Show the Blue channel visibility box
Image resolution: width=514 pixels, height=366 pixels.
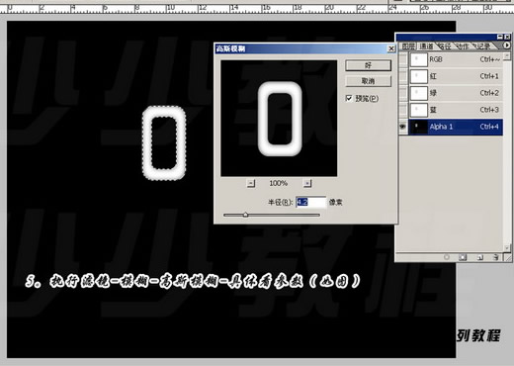[402, 110]
